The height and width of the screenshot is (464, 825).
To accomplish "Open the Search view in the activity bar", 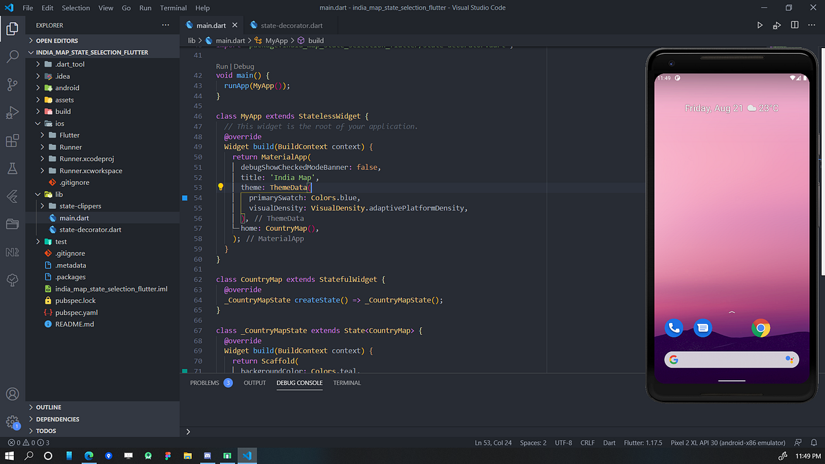I will [x=12, y=56].
